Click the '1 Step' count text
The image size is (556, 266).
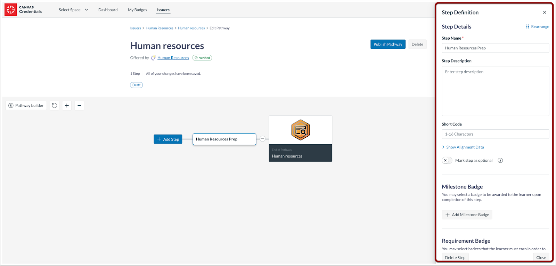135,74
